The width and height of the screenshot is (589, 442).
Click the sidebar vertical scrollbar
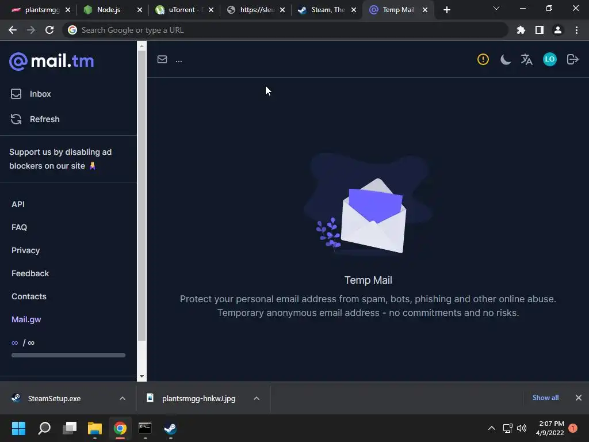tap(141, 196)
